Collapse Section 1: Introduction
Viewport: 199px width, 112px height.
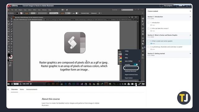click(x=190, y=17)
